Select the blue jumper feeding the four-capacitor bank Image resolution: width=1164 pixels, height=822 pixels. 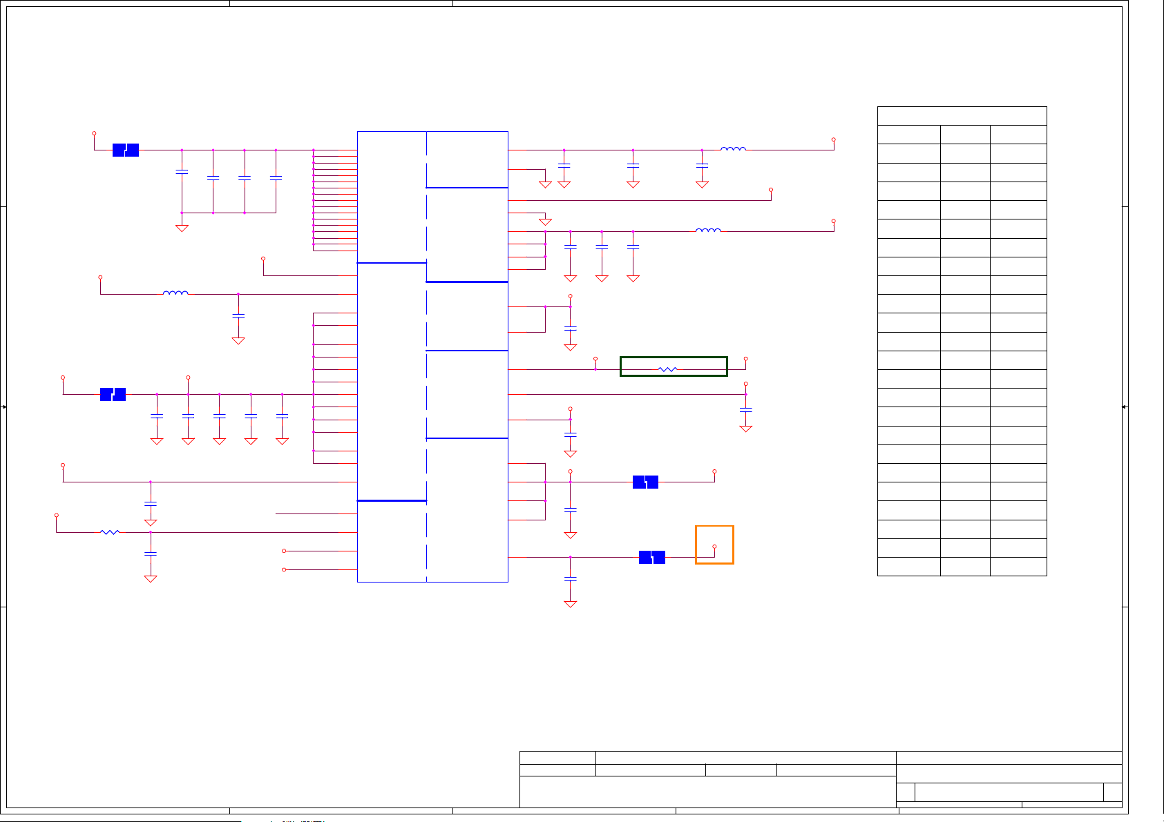point(126,150)
